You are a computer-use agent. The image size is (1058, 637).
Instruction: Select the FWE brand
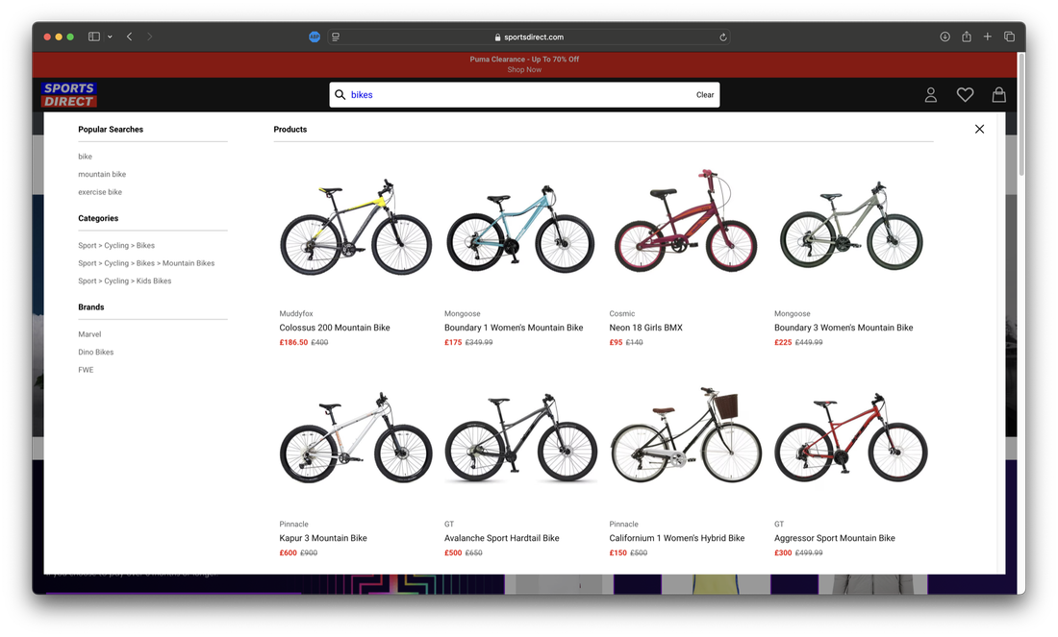(x=86, y=370)
